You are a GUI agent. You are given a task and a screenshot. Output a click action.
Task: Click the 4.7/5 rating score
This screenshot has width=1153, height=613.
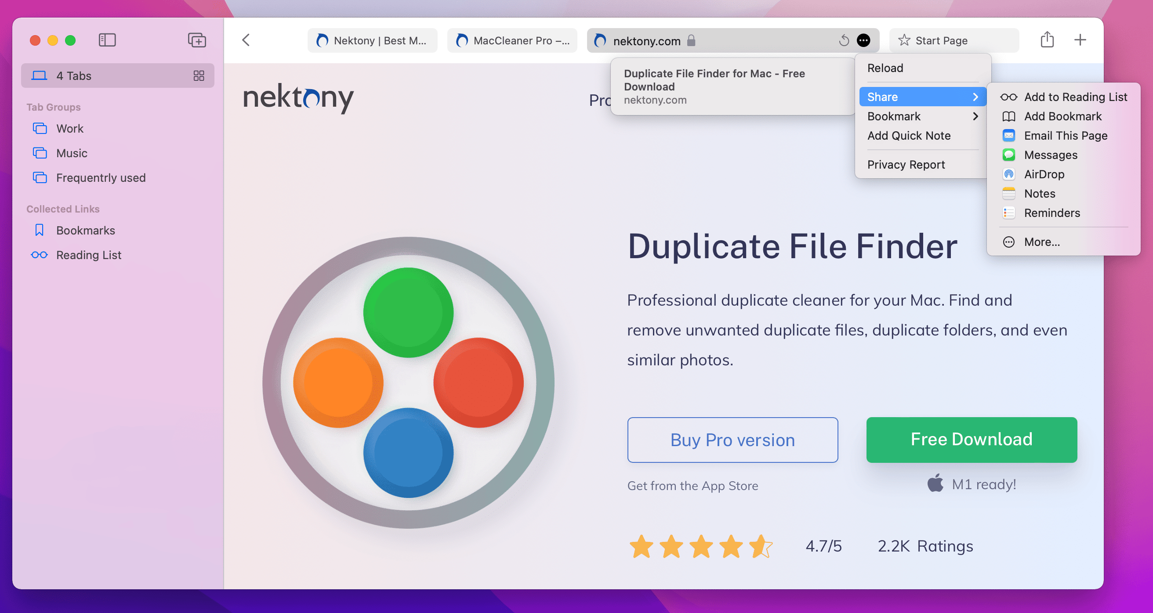pos(823,546)
